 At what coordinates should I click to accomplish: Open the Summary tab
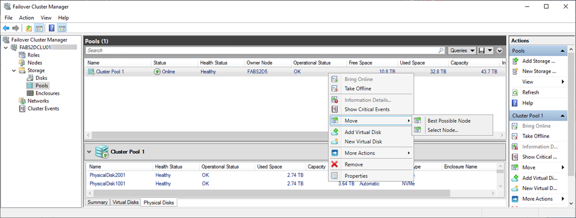97,202
